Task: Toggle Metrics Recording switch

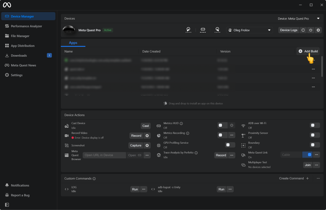Action: pos(222,135)
